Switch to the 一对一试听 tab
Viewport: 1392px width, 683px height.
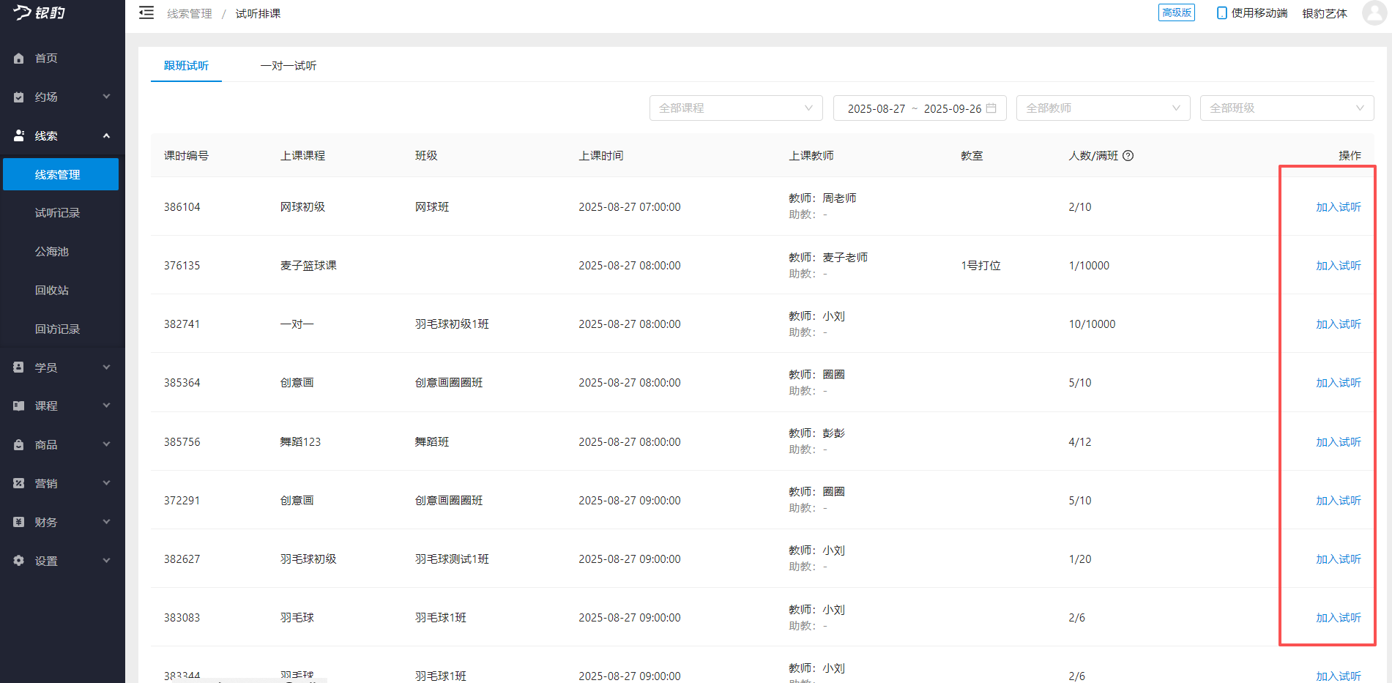(x=289, y=66)
